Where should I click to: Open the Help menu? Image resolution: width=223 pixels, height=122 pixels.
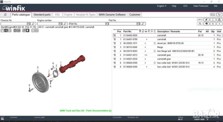tap(174, 6)
